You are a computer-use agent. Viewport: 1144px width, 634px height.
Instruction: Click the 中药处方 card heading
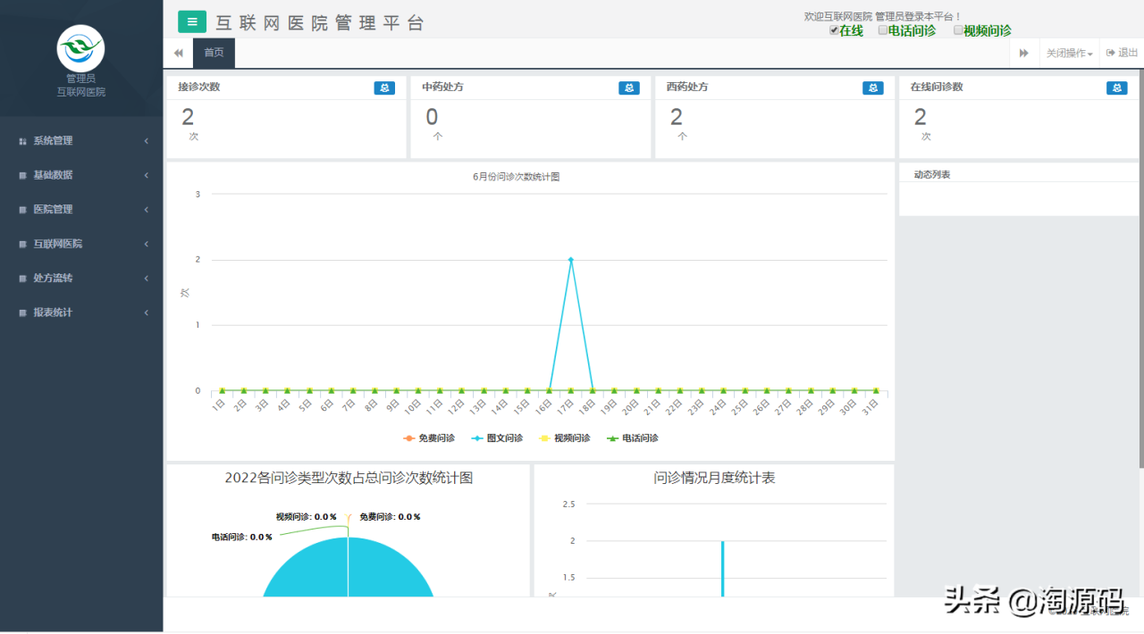coord(442,88)
